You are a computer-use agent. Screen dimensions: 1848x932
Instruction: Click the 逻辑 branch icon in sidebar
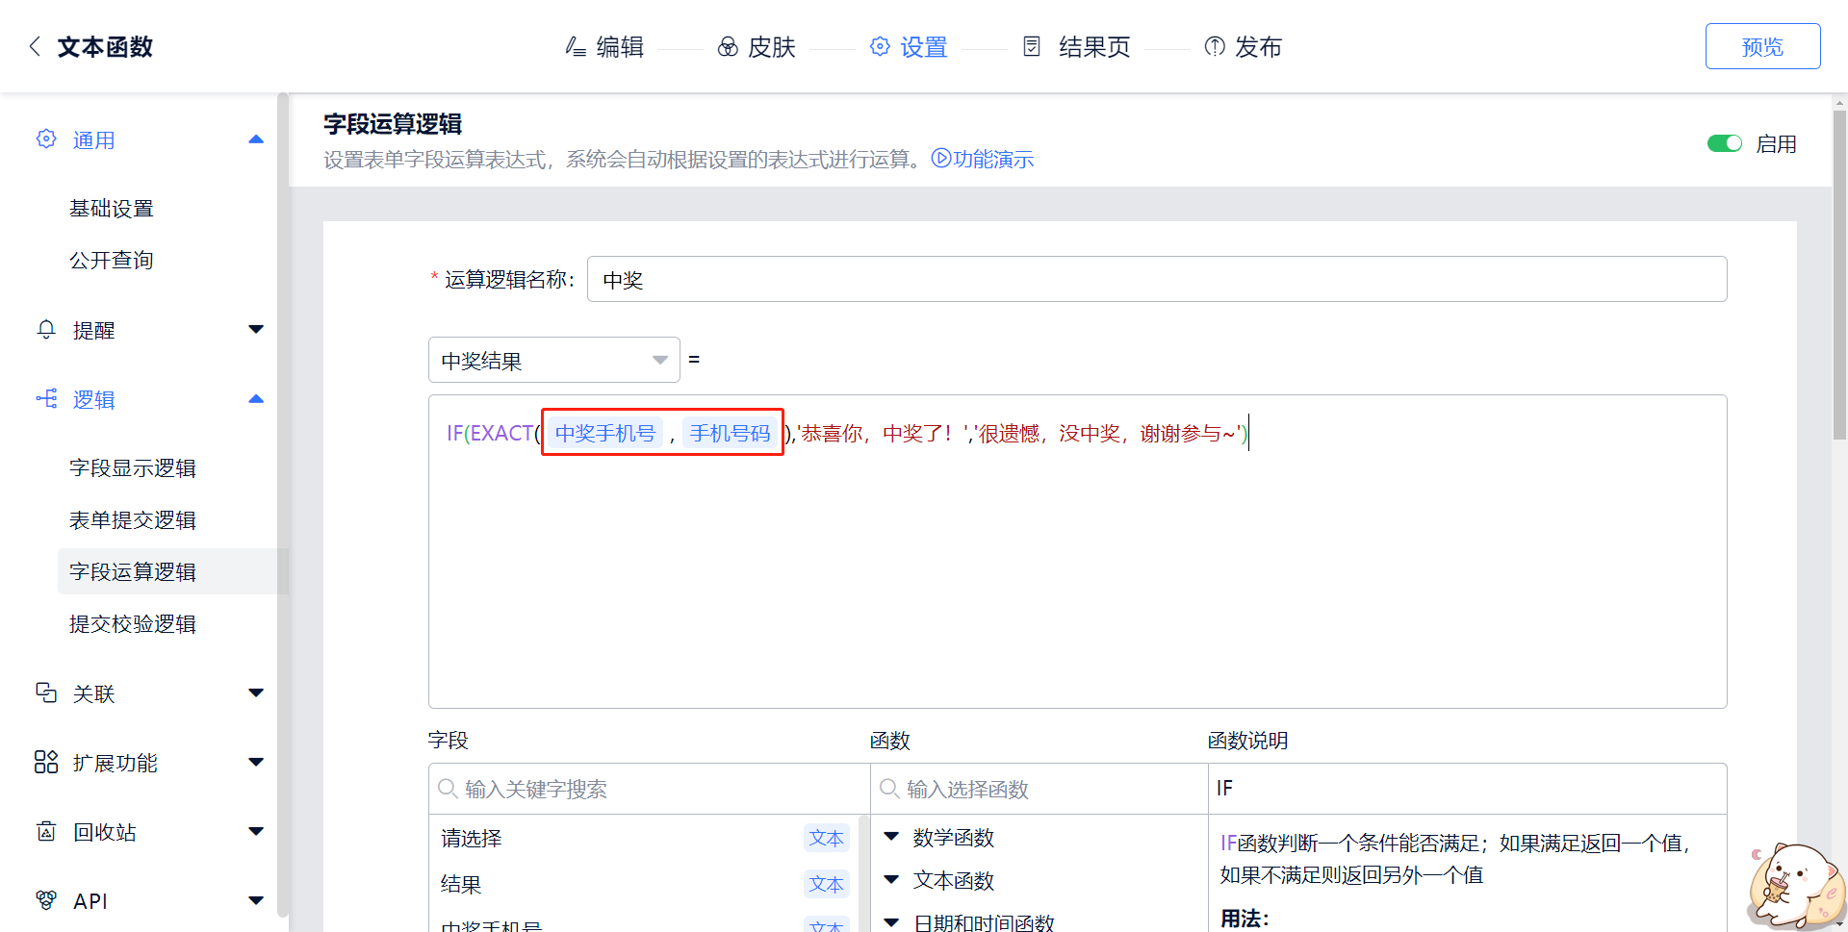point(46,399)
